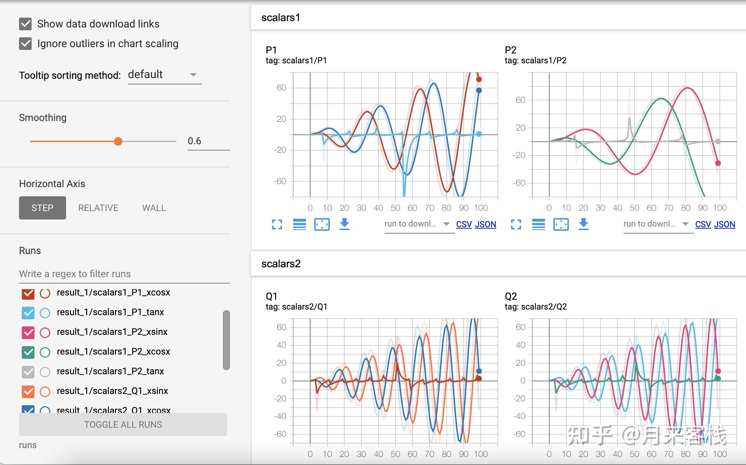746x465 pixels.
Task: Fit P2 chart domain to data
Action: [x=561, y=224]
